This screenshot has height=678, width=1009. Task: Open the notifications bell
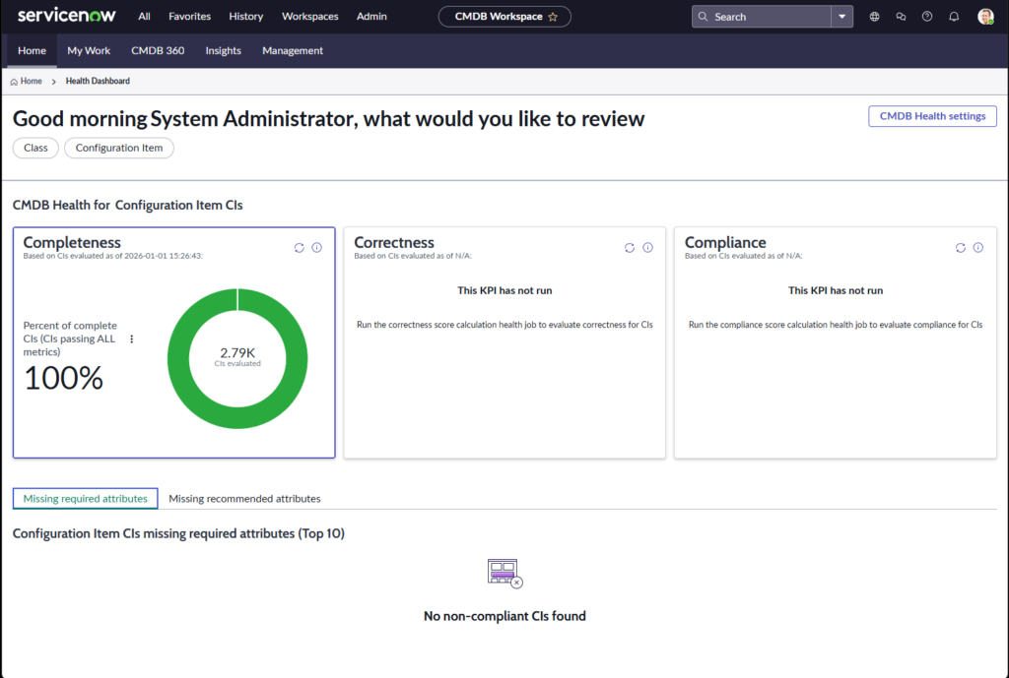click(954, 17)
